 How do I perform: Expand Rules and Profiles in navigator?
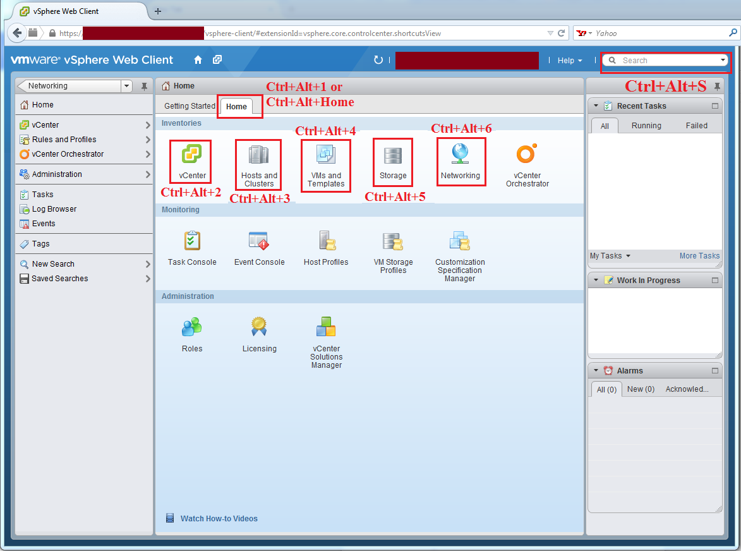click(x=148, y=140)
